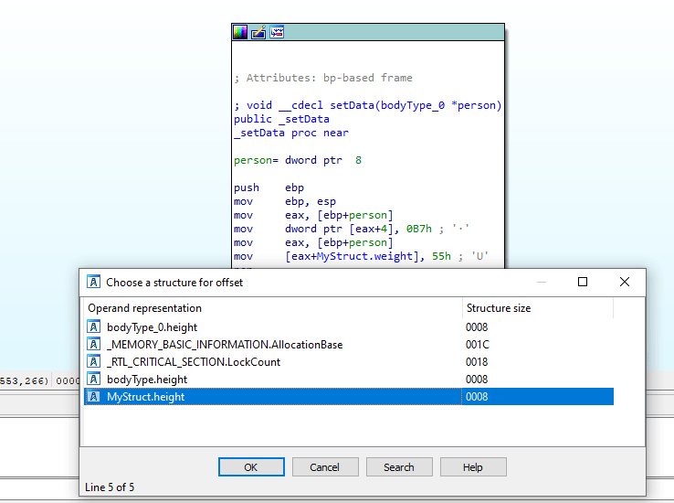Pick the _RTL_CRITICAL_SECTION.LockCount entry

pyautogui.click(x=194, y=361)
